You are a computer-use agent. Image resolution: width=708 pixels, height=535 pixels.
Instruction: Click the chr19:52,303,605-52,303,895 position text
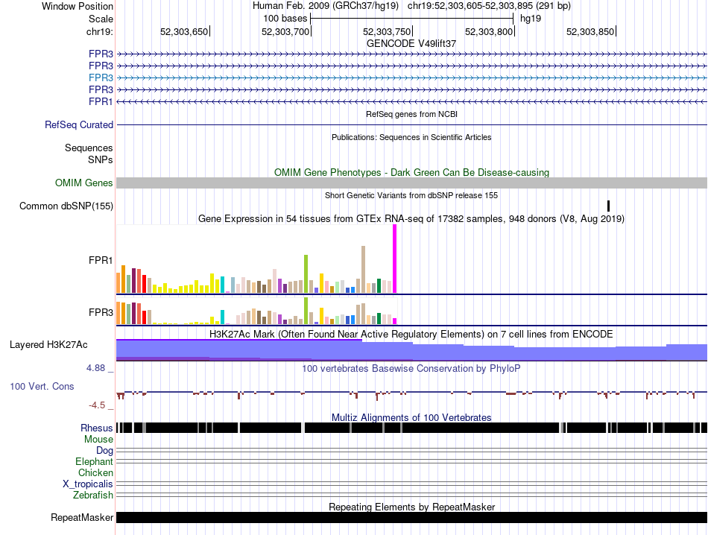pyautogui.click(x=489, y=6)
